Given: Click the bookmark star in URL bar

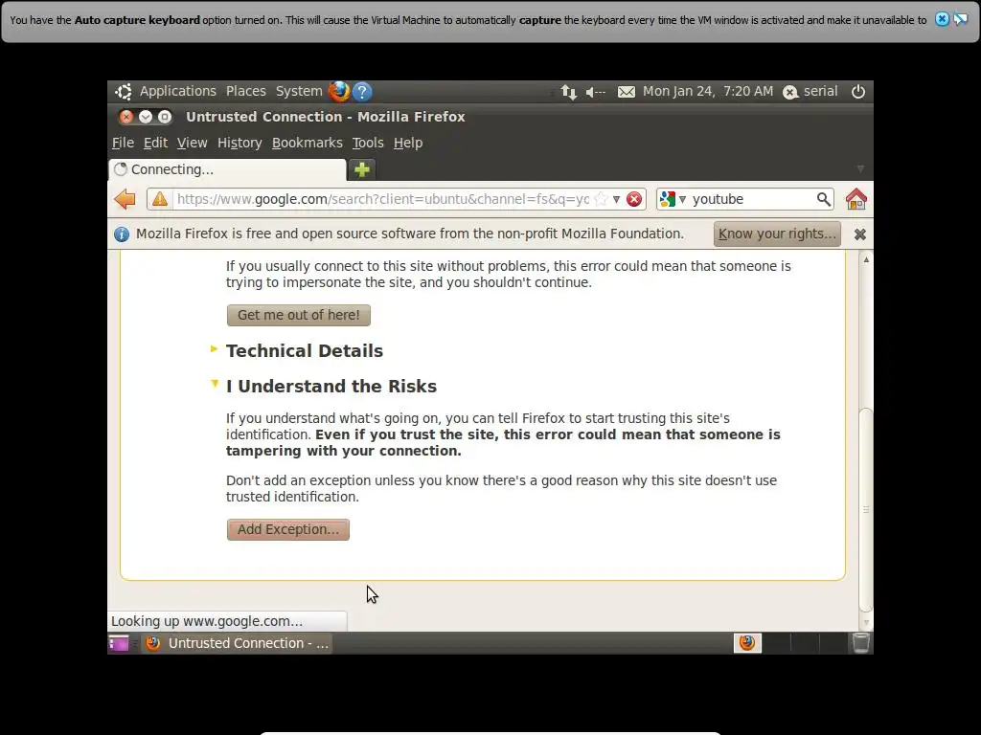Looking at the screenshot, I should [x=601, y=199].
